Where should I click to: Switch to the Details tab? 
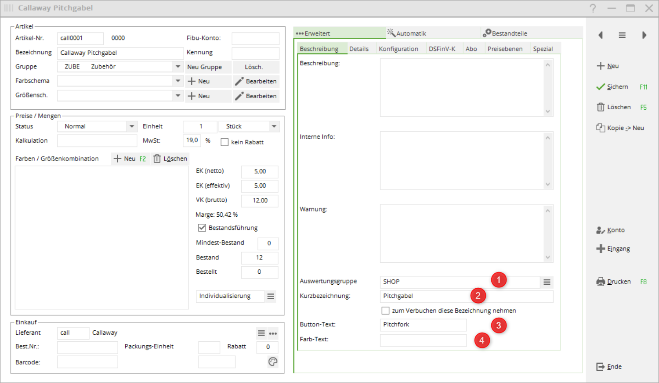click(x=358, y=49)
